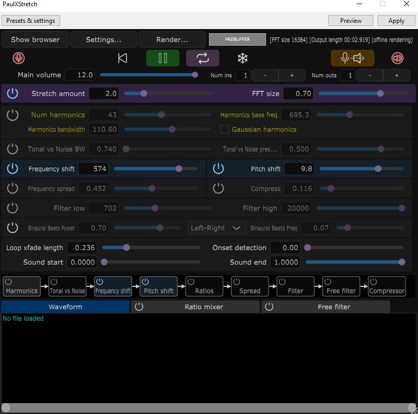Turn off the Frequency shift power toggle

pyautogui.click(x=12, y=169)
